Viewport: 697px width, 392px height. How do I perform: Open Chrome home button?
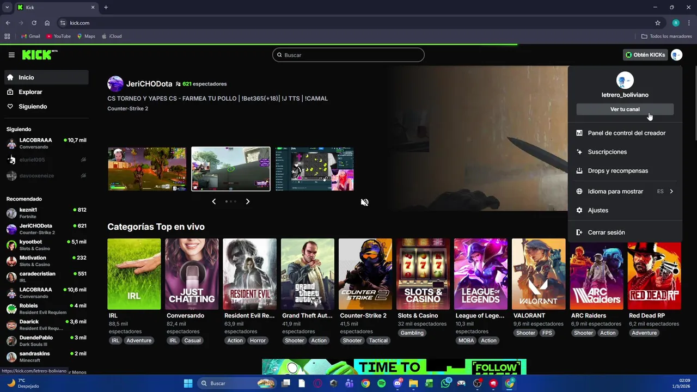(x=47, y=23)
